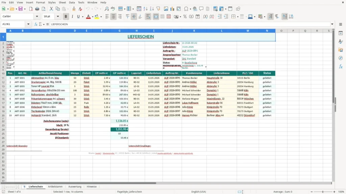Print the spreadsheet via printer icon

point(37,9)
